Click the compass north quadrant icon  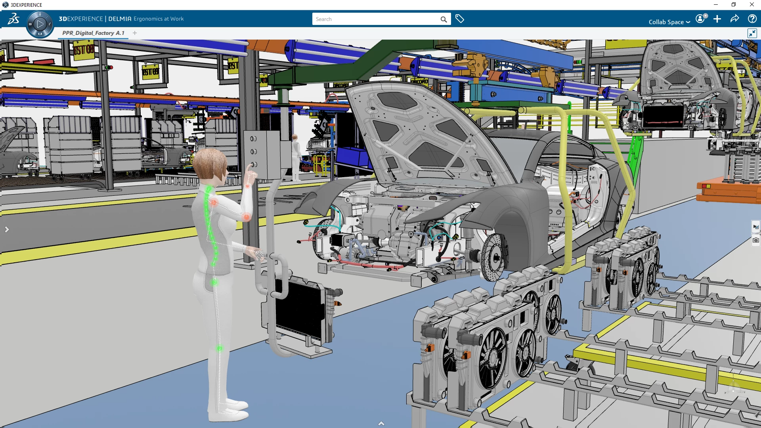(x=40, y=15)
